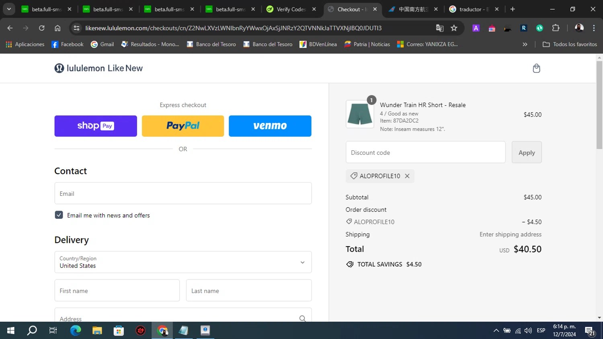
Task: Click the Email input field
Action: [183, 193]
